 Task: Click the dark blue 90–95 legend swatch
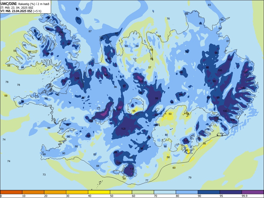click(x=209, y=192)
